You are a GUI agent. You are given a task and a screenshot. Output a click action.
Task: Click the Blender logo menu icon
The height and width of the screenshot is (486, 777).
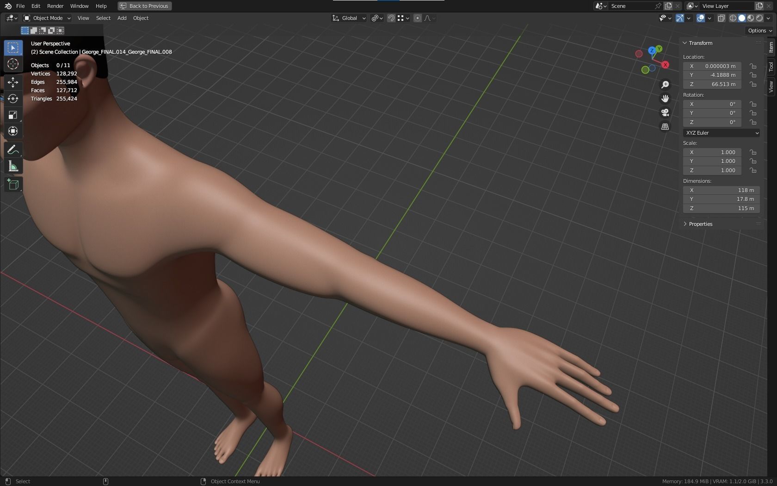(8, 6)
